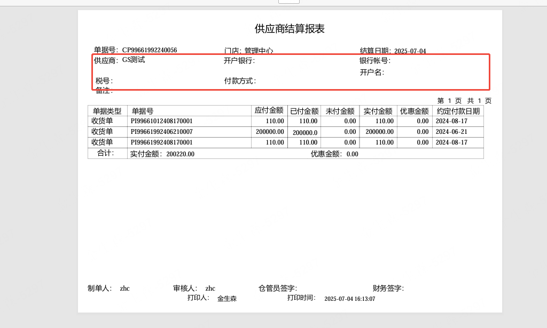Click total discount 优惠金额: 0.00 in summary row

pyautogui.click(x=334, y=154)
